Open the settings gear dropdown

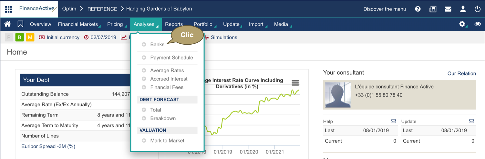point(462,24)
